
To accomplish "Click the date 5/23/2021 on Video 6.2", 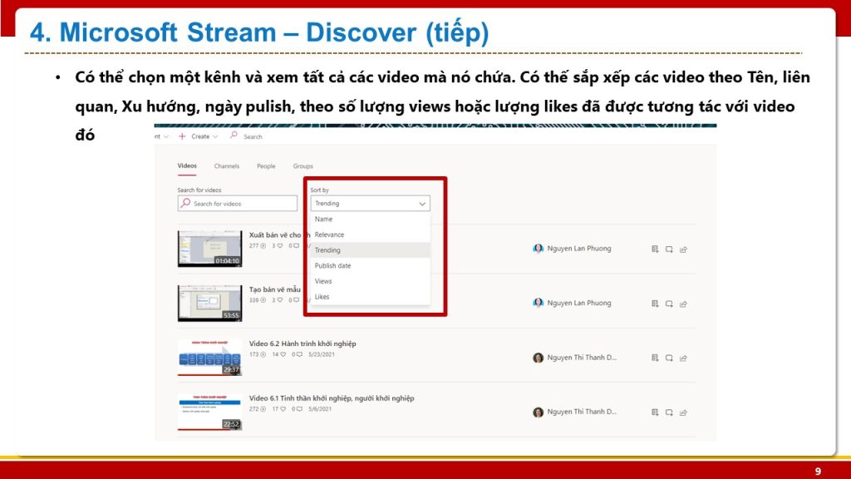I will tap(322, 354).
